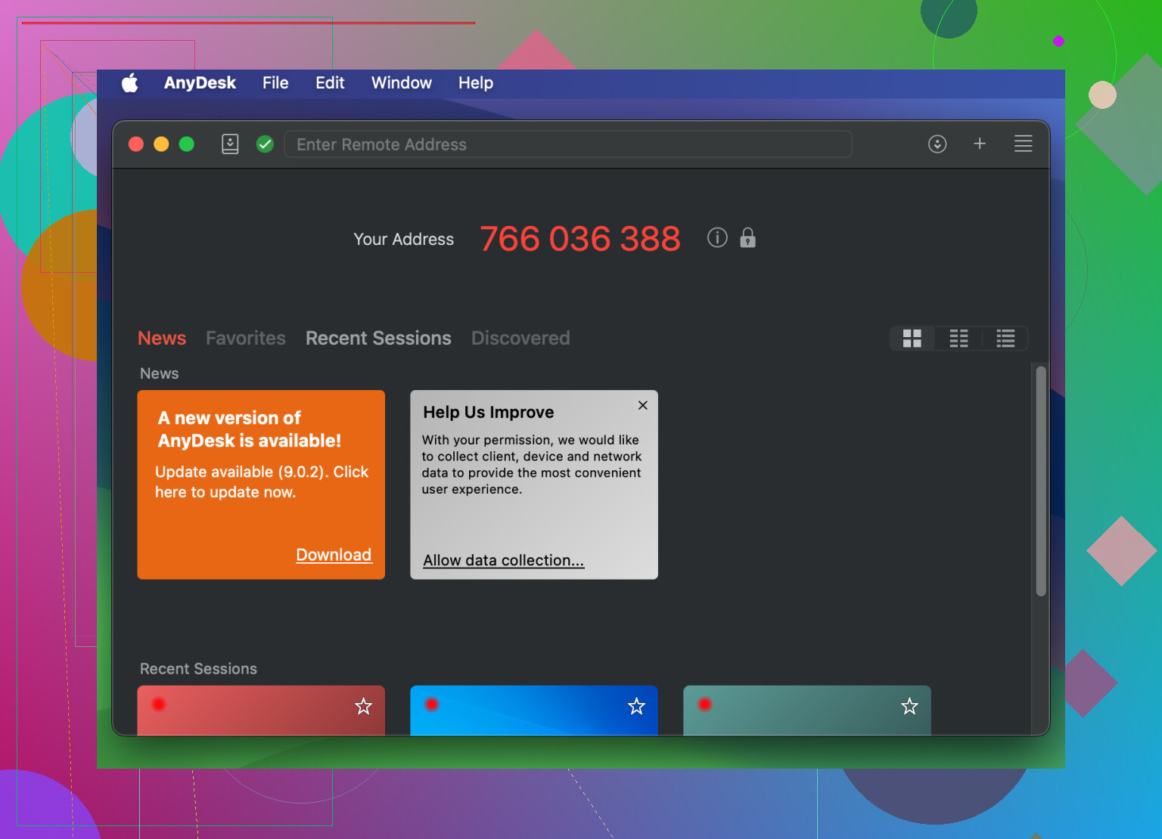Screen dimensions: 1162x839
Task: Select the detailed list view
Action: point(1006,338)
